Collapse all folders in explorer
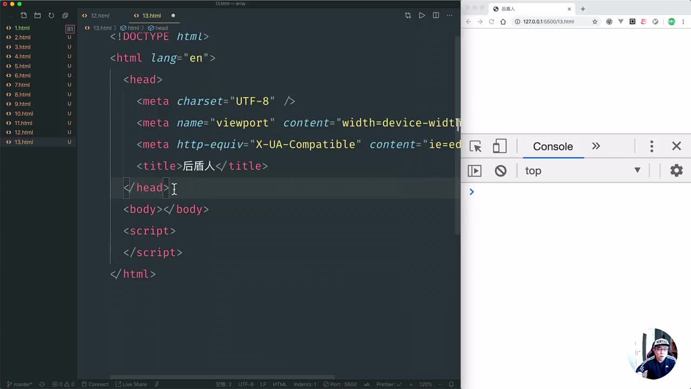This screenshot has width=691, height=389. pyautogui.click(x=65, y=16)
